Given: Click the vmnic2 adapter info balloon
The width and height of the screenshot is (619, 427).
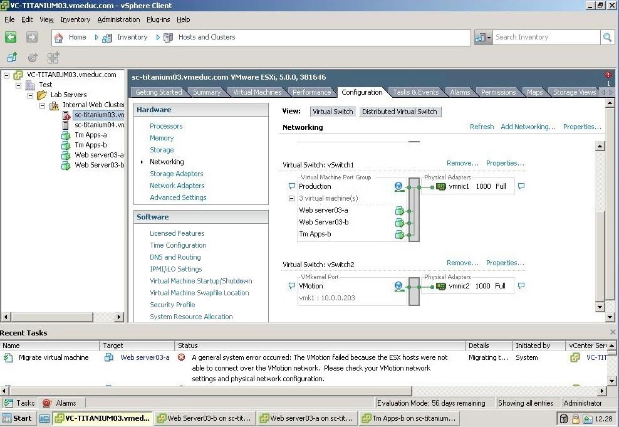Looking at the screenshot, I should [x=521, y=285].
